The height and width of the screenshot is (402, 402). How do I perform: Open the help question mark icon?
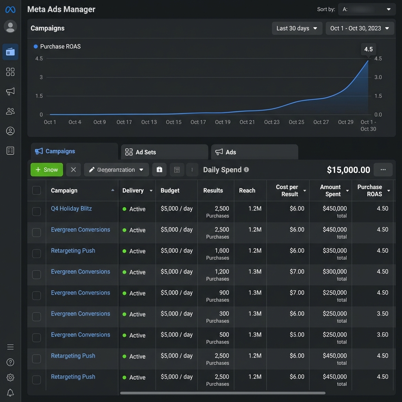pos(10,362)
